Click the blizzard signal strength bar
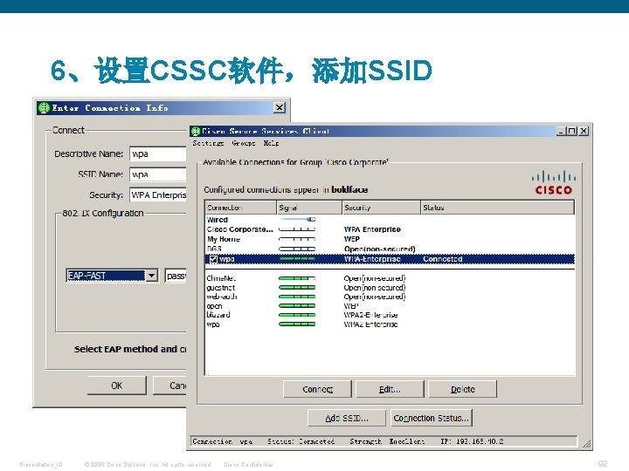This screenshot has width=629, height=471. click(x=297, y=315)
